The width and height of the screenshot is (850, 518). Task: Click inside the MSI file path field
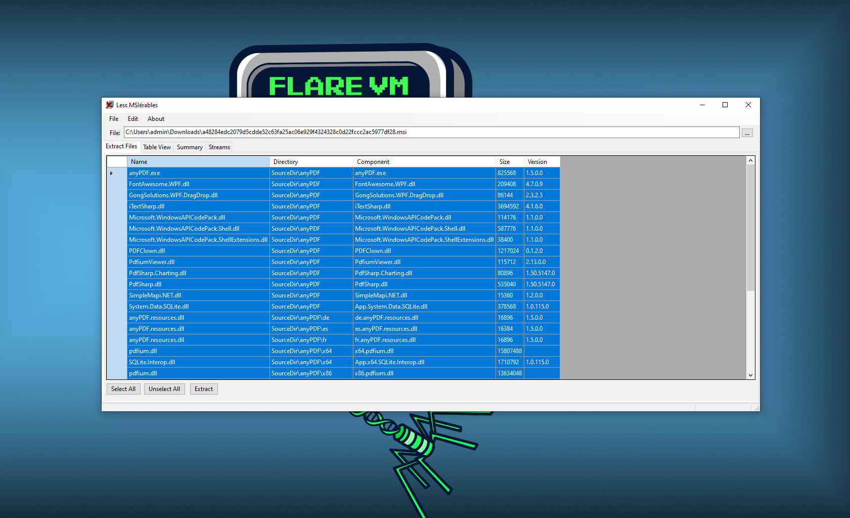coord(432,132)
